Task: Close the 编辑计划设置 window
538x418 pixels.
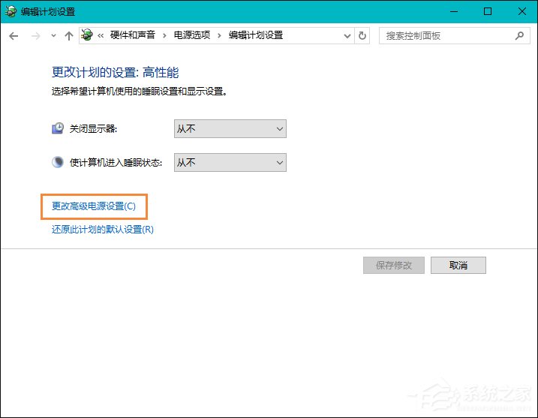Action: click(x=522, y=11)
